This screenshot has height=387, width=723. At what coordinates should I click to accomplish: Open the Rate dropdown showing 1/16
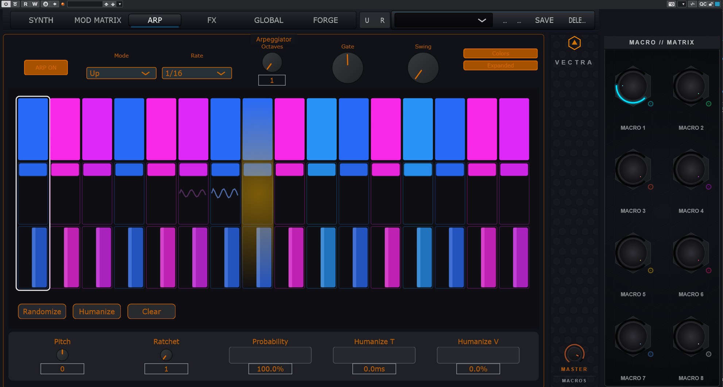click(x=197, y=73)
